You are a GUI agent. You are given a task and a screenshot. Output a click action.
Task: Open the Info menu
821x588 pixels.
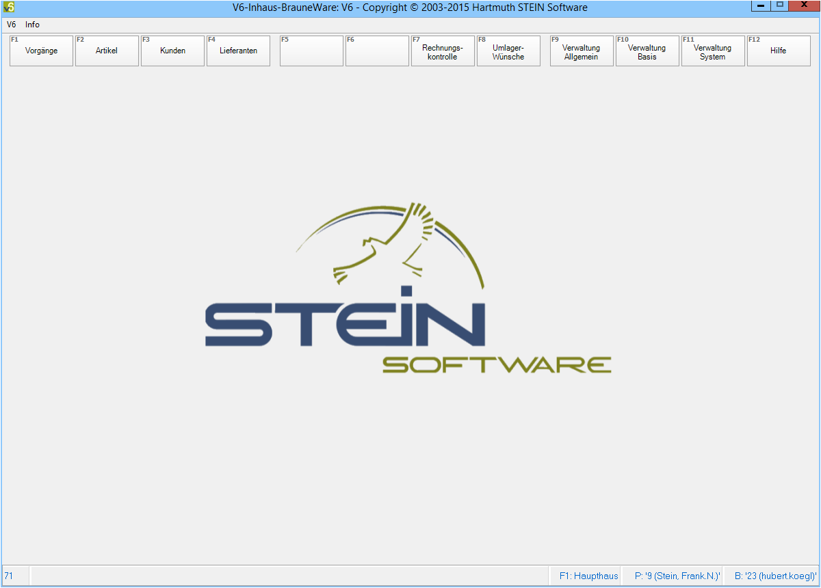coord(33,25)
